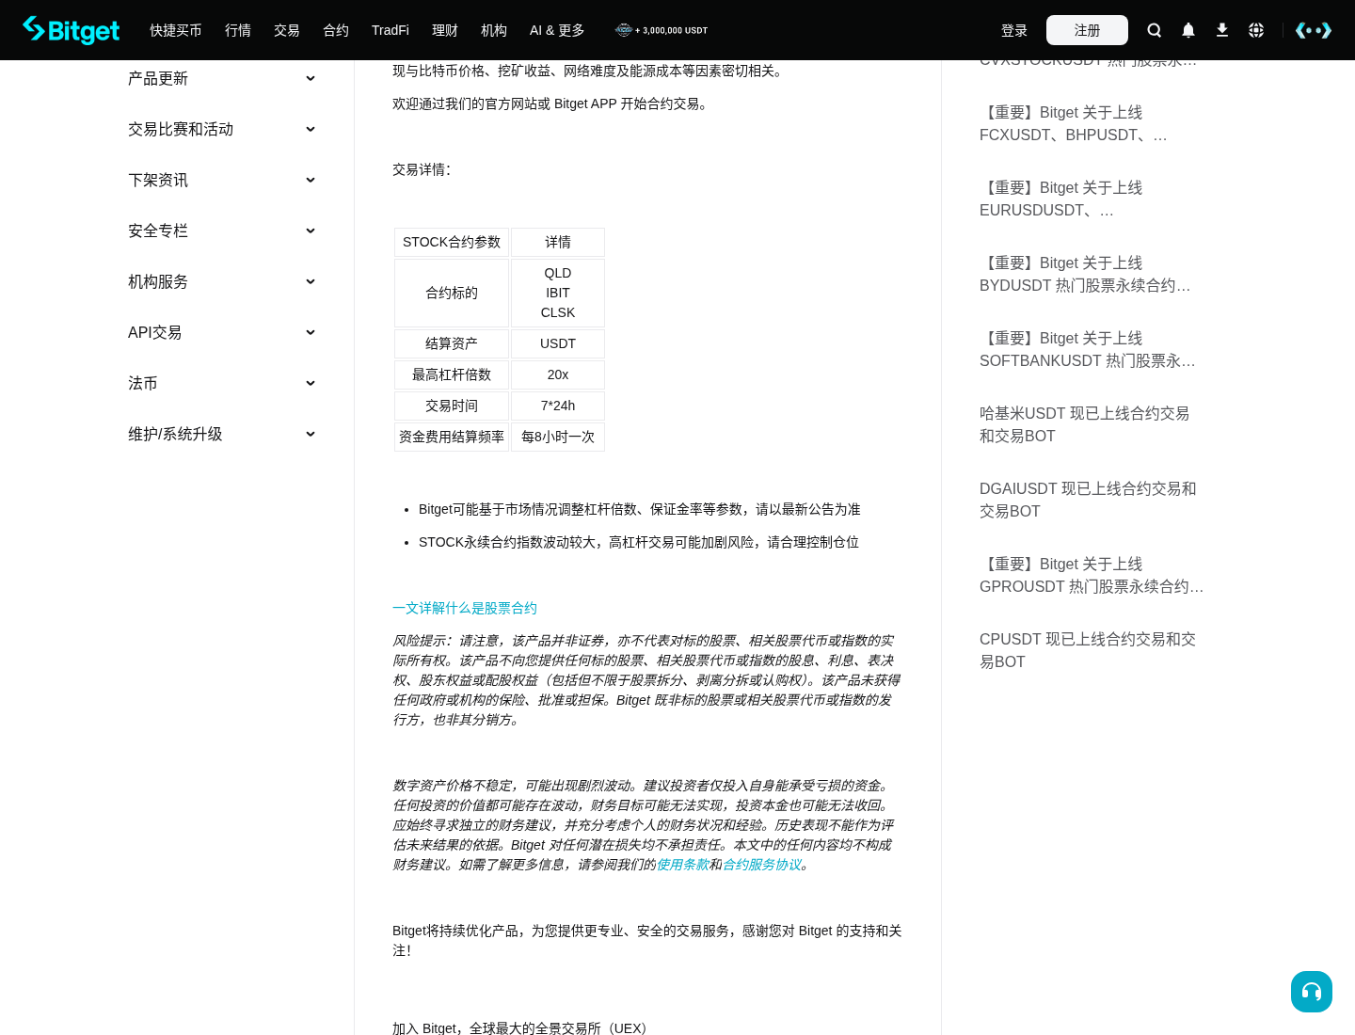Expand API交易 sidebar section
The width and height of the screenshot is (1355, 1035).
[222, 332]
